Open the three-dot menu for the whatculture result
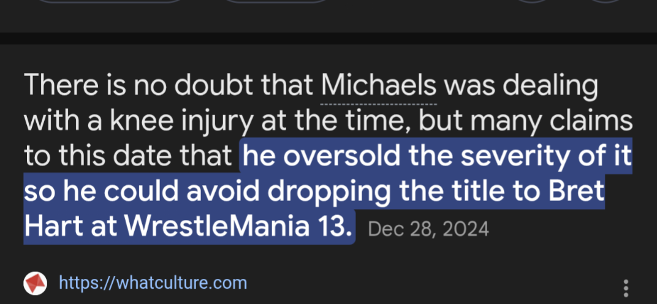The image size is (657, 304). [626, 289]
